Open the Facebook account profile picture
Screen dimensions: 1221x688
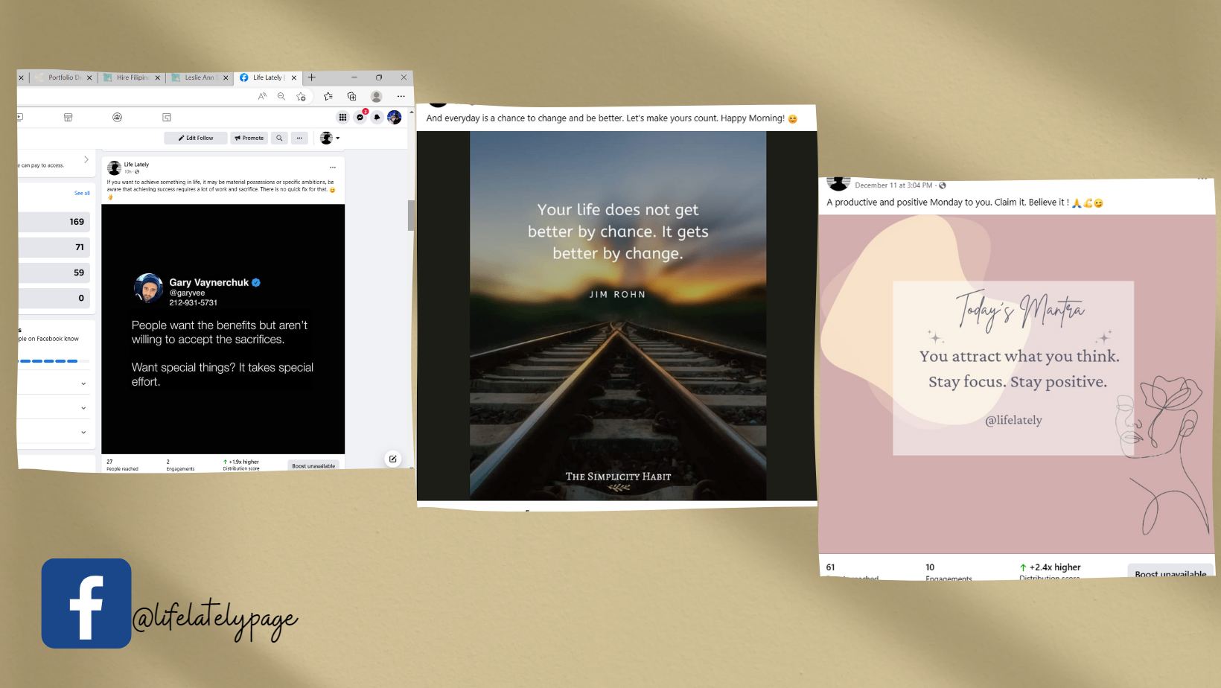coord(395,117)
